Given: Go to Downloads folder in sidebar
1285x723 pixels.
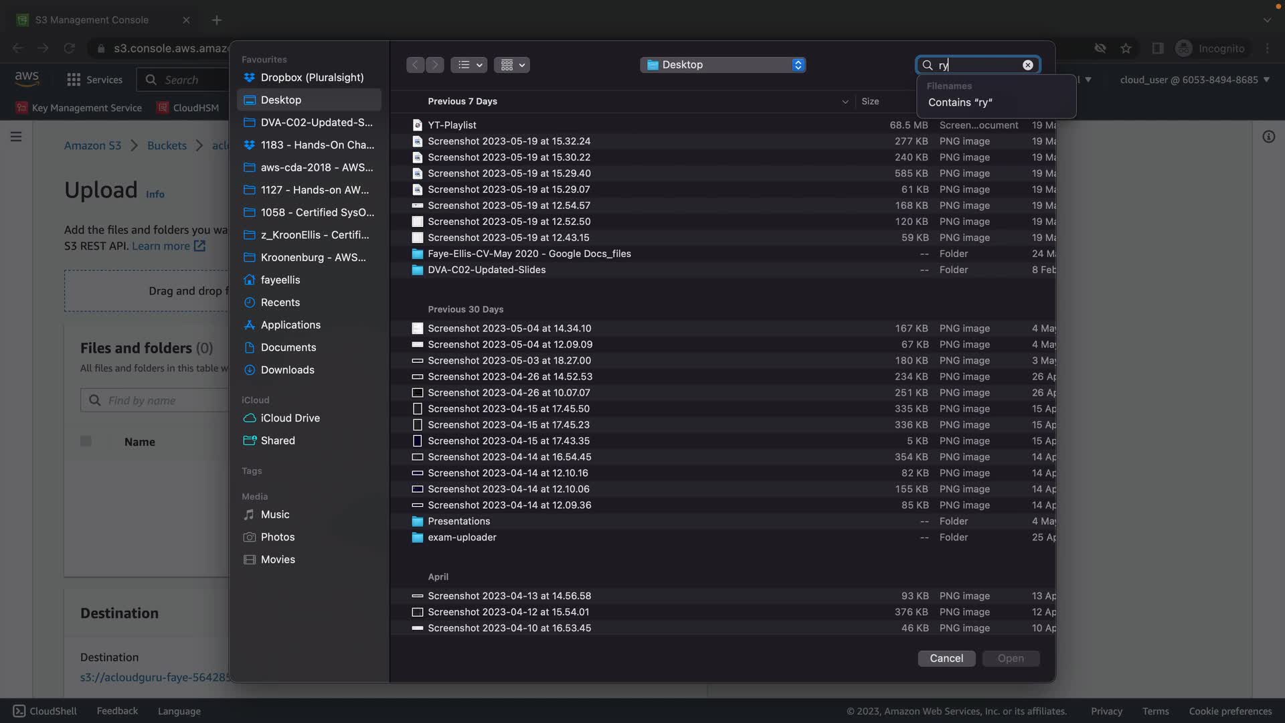Looking at the screenshot, I should point(287,370).
